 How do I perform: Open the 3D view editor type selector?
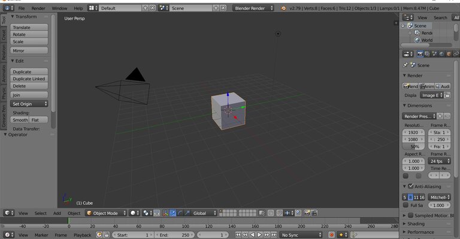point(9,213)
